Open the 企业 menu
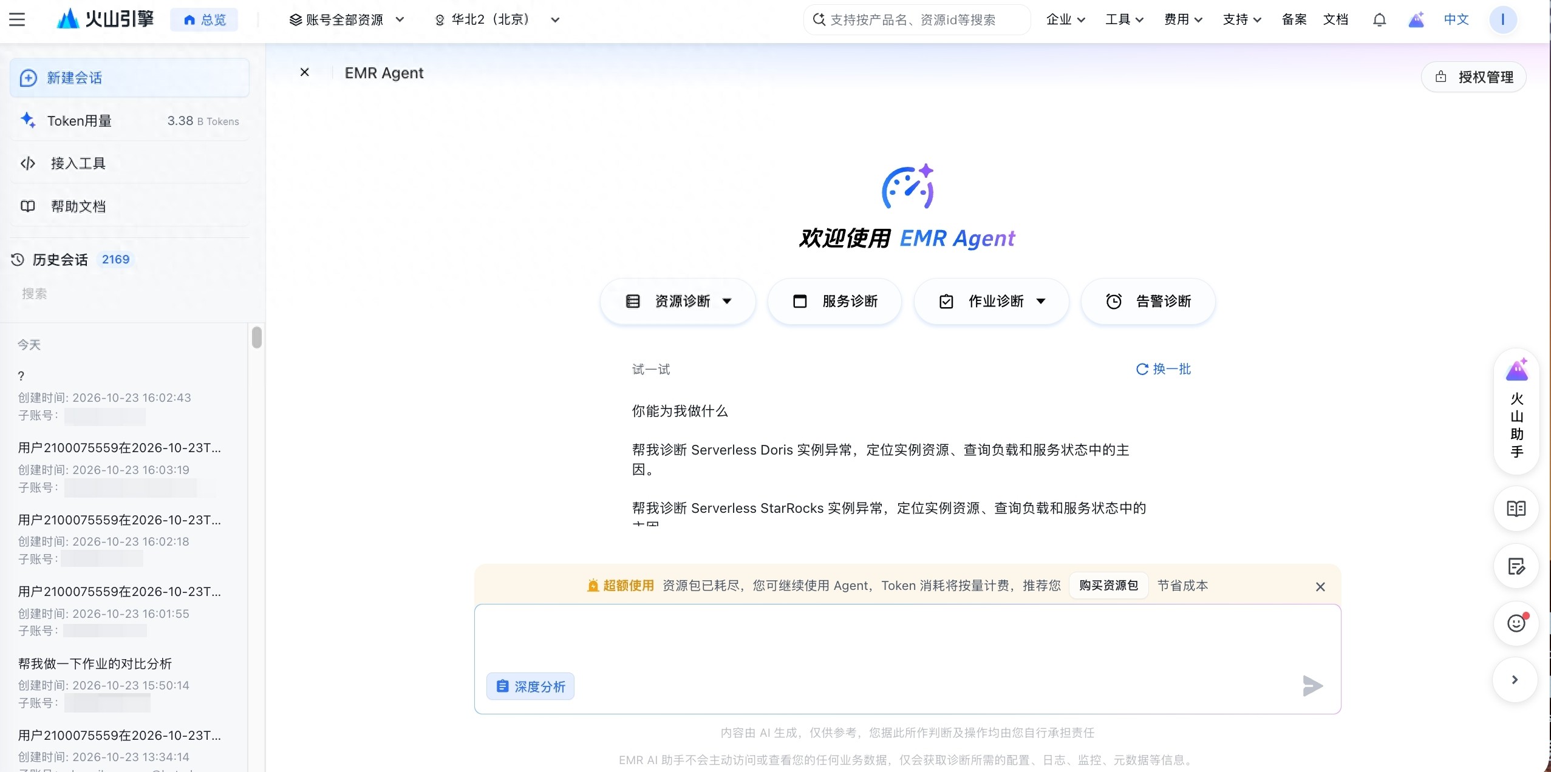 coord(1065,20)
